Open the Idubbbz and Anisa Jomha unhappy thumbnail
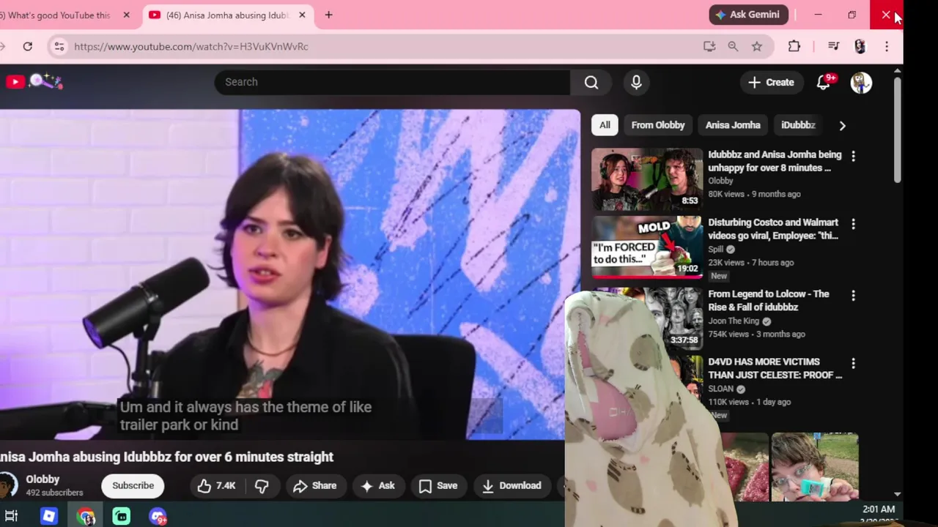The height and width of the screenshot is (527, 938). (647, 179)
